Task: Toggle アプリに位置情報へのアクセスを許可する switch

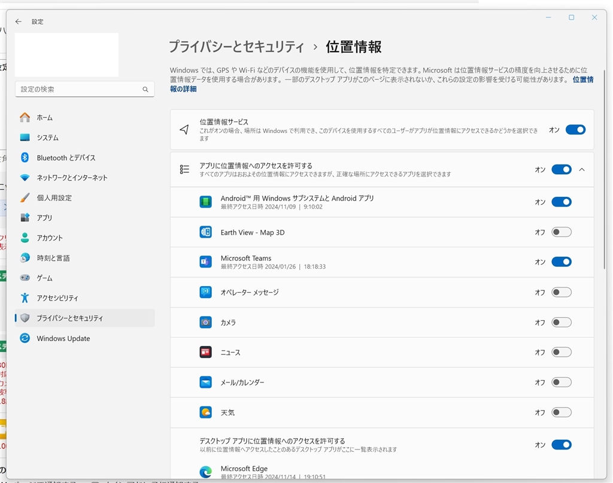Action: click(562, 169)
